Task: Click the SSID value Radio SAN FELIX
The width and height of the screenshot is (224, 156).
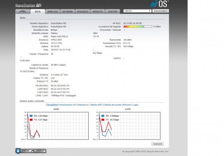Action: [59, 36]
